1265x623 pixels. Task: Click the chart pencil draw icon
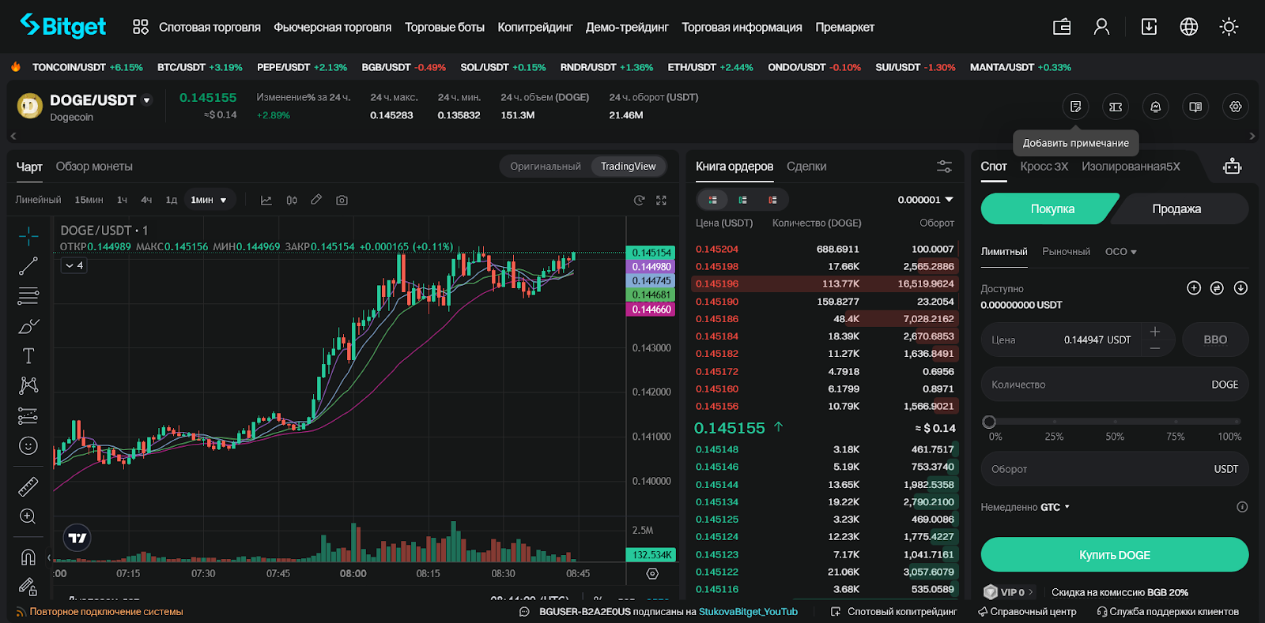(x=316, y=200)
